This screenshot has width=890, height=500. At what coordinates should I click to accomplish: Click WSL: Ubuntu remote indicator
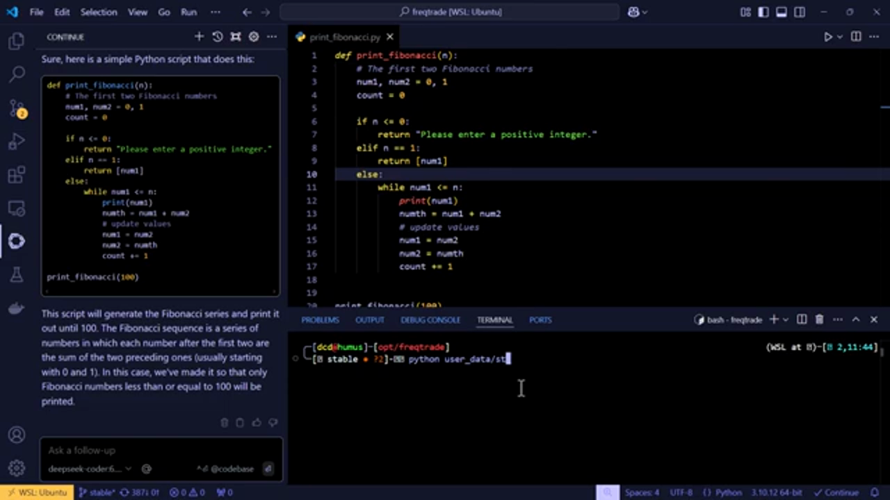coord(36,492)
